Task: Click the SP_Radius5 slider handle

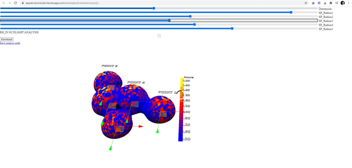Action: 232,29
